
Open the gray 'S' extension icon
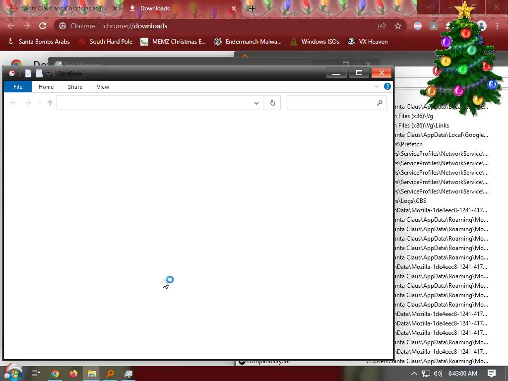pyautogui.click(x=434, y=26)
